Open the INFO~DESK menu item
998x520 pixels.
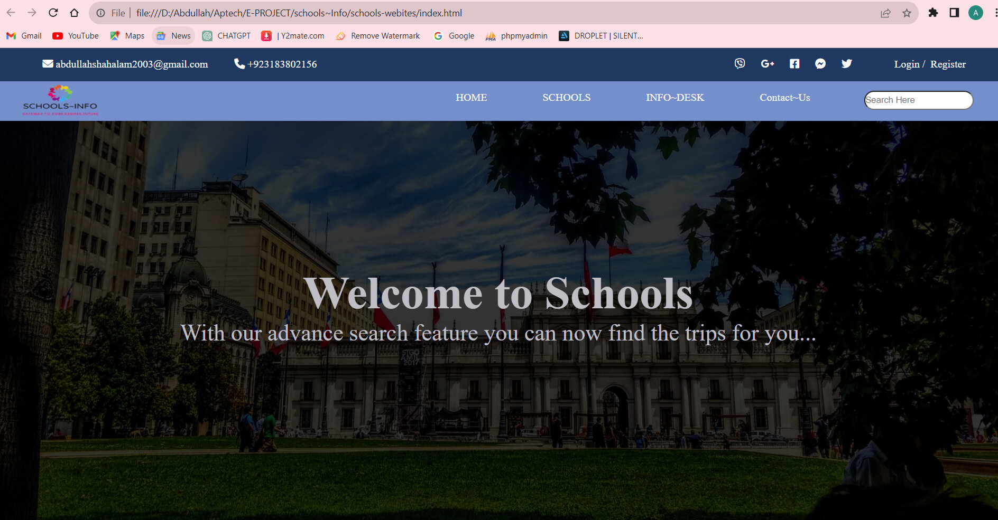(674, 98)
